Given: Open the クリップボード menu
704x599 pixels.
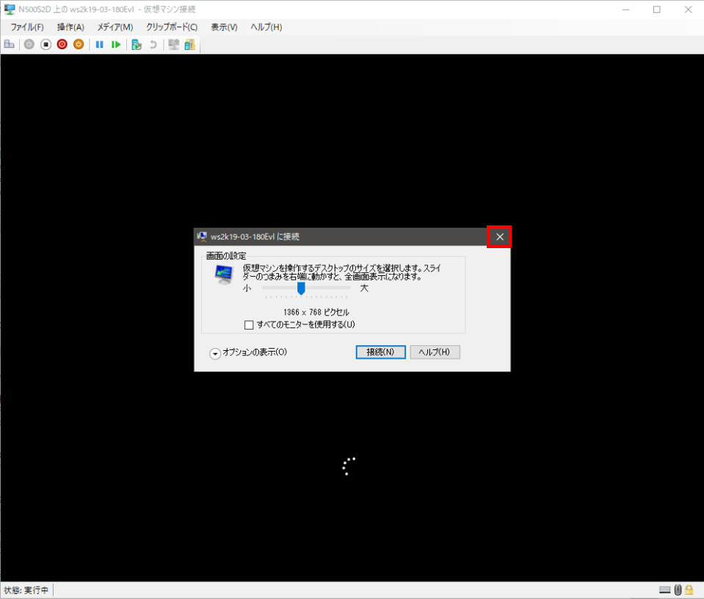Looking at the screenshot, I should (x=170, y=27).
